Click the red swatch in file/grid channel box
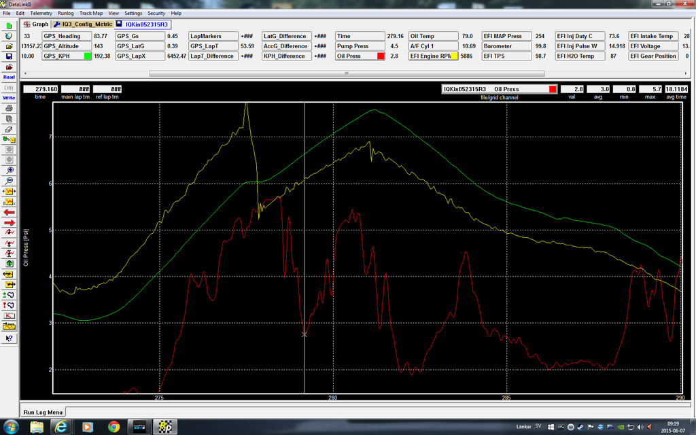Viewport: 696px width, 435px height. pos(553,89)
